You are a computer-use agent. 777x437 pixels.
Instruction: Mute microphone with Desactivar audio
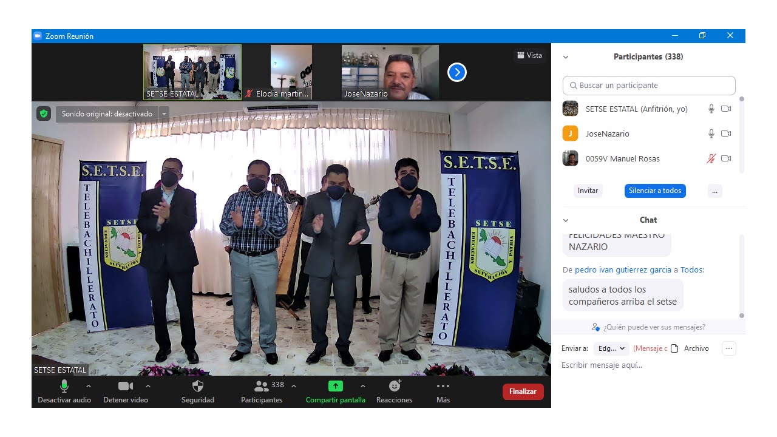tap(64, 391)
